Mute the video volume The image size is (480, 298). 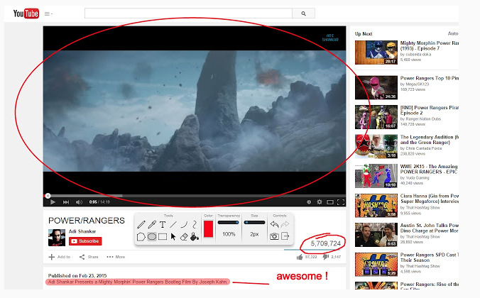pos(79,202)
